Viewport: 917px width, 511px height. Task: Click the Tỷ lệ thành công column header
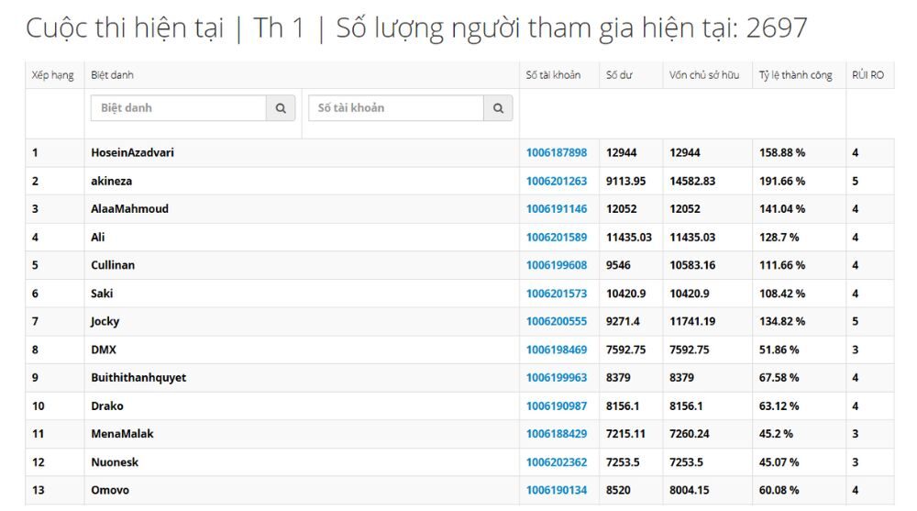click(x=795, y=75)
